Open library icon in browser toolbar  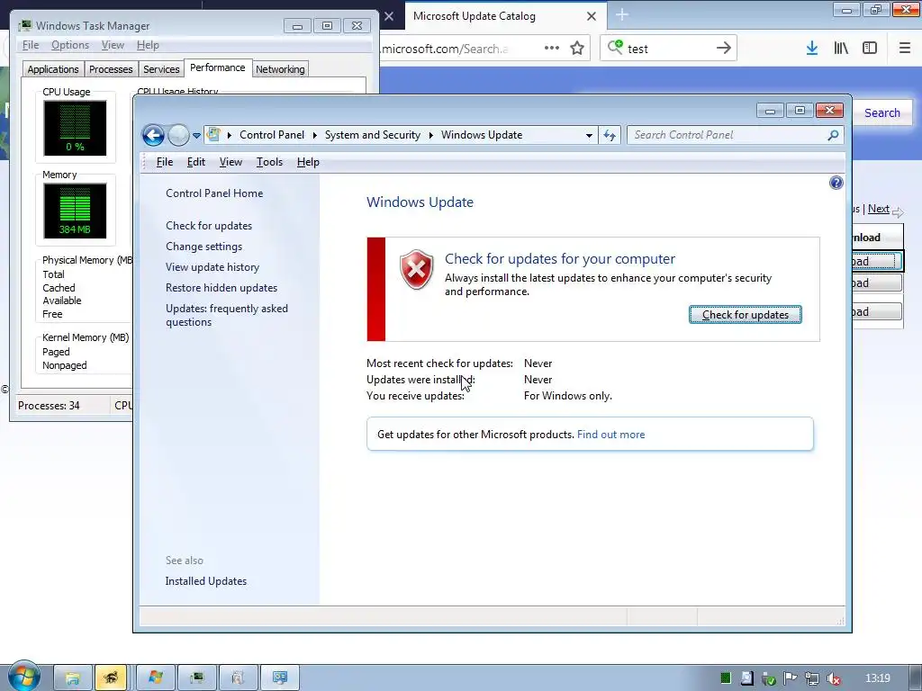(x=841, y=49)
